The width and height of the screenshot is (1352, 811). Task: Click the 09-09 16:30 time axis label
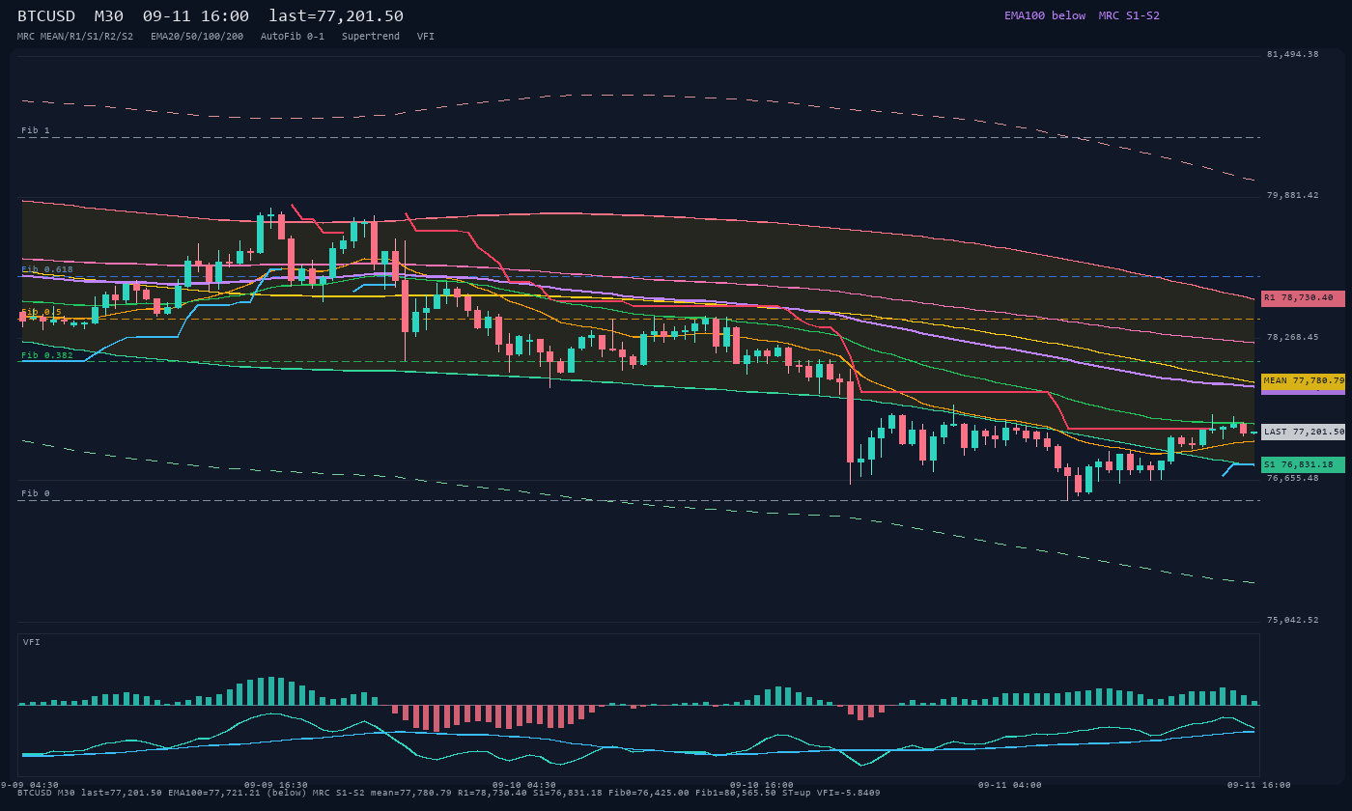276,785
